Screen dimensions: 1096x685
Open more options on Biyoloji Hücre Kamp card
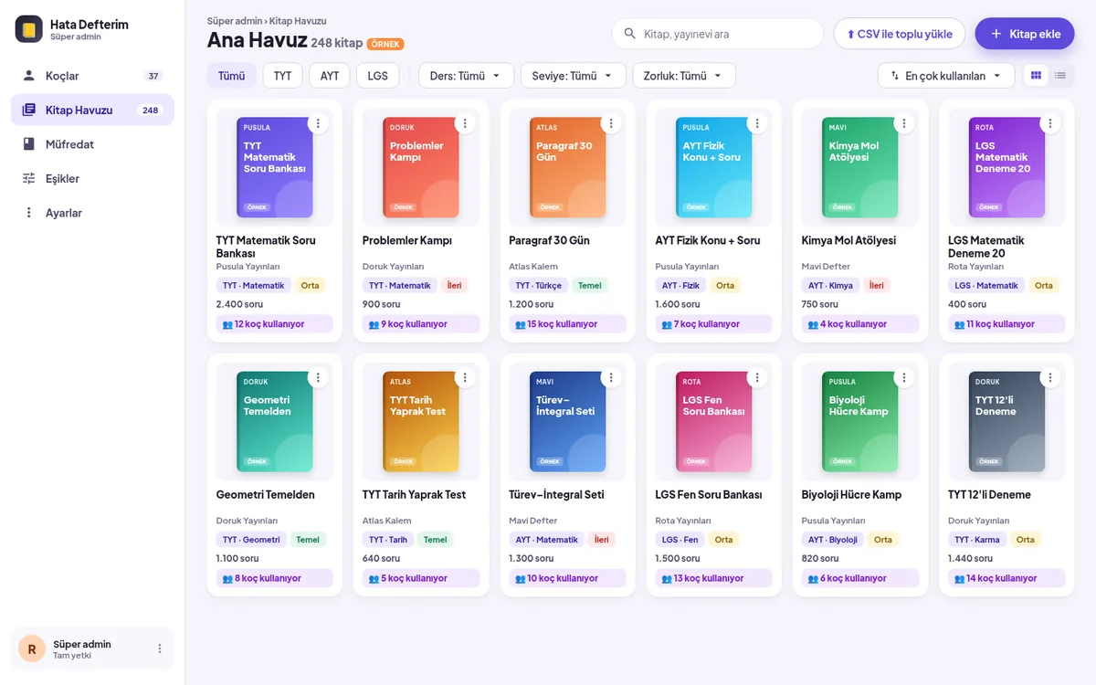904,377
